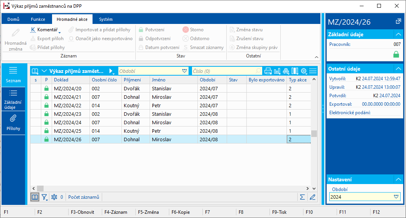
Task: Open Přílohy paperclip in sidebar
Action: [x=13, y=123]
